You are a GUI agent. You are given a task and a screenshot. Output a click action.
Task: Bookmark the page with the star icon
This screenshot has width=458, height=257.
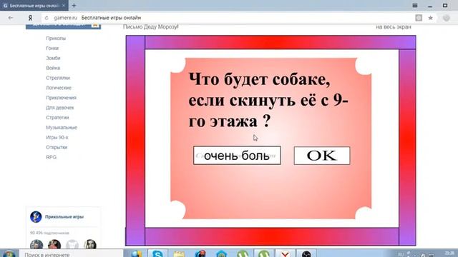click(431, 18)
